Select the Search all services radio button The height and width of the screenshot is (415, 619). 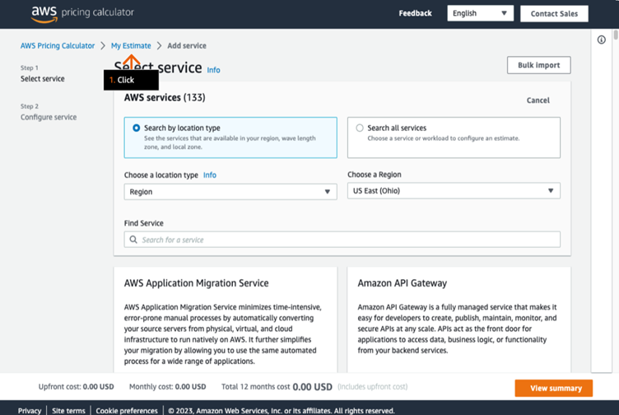360,128
